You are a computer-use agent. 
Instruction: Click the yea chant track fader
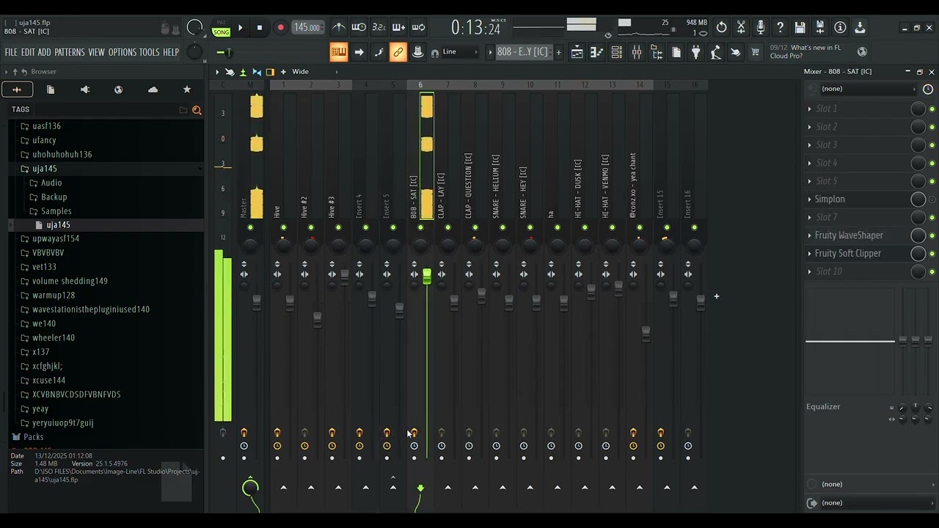click(646, 333)
